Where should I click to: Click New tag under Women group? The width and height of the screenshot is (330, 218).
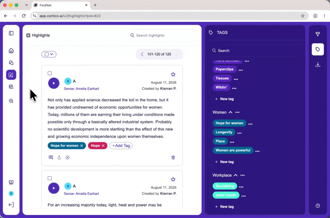click(x=224, y=162)
